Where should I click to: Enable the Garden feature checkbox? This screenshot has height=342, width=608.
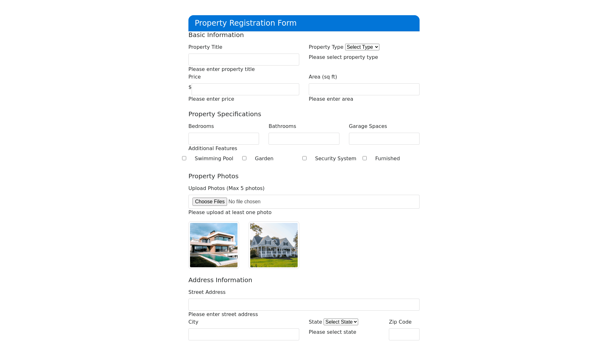point(244,158)
